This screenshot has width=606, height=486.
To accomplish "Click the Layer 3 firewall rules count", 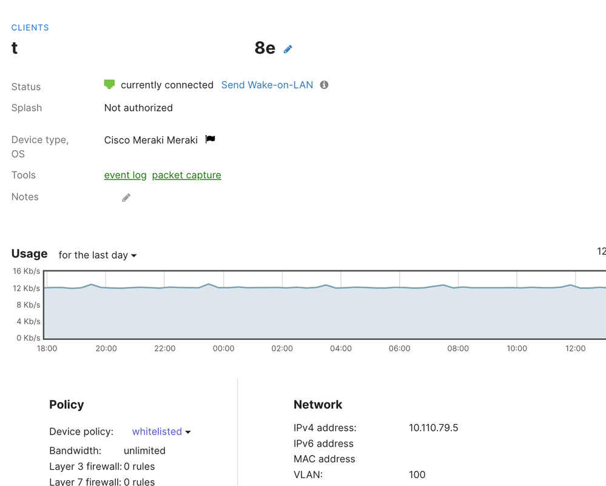I will point(139,467).
